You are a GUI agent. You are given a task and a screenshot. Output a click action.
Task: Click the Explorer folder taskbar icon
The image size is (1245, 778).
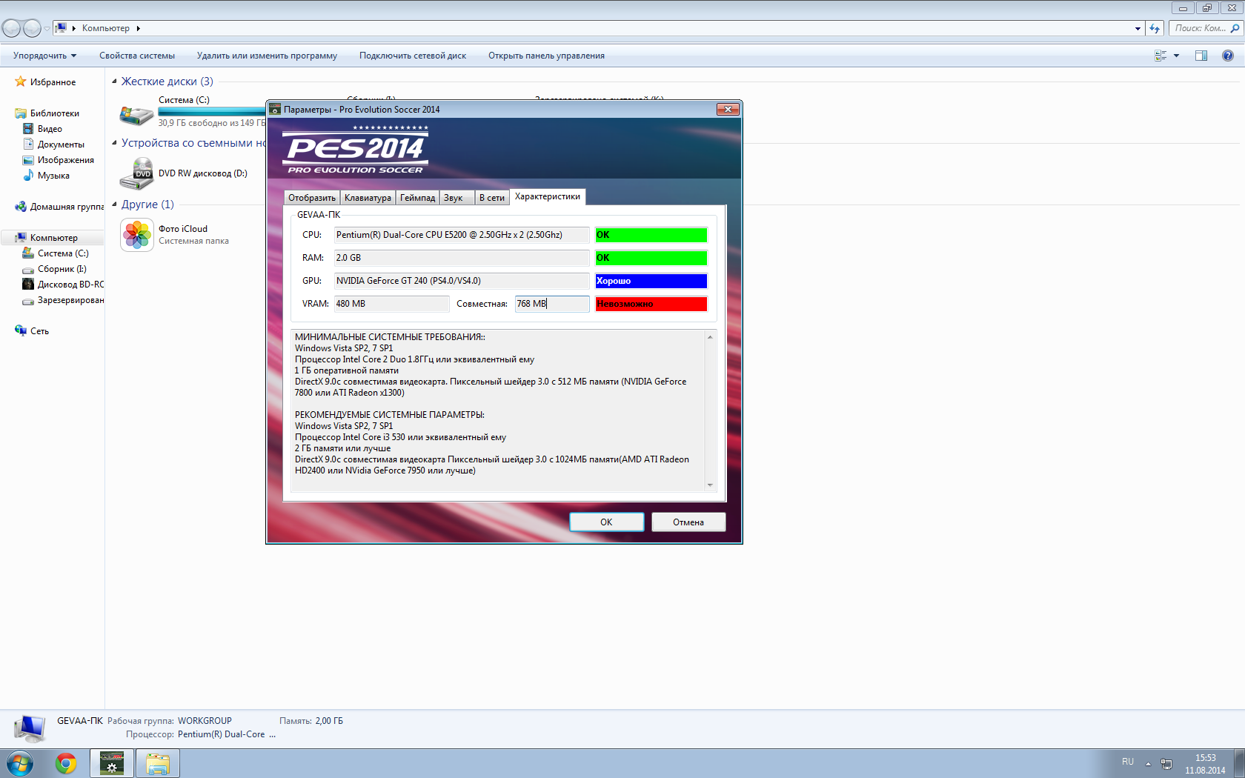pos(158,763)
